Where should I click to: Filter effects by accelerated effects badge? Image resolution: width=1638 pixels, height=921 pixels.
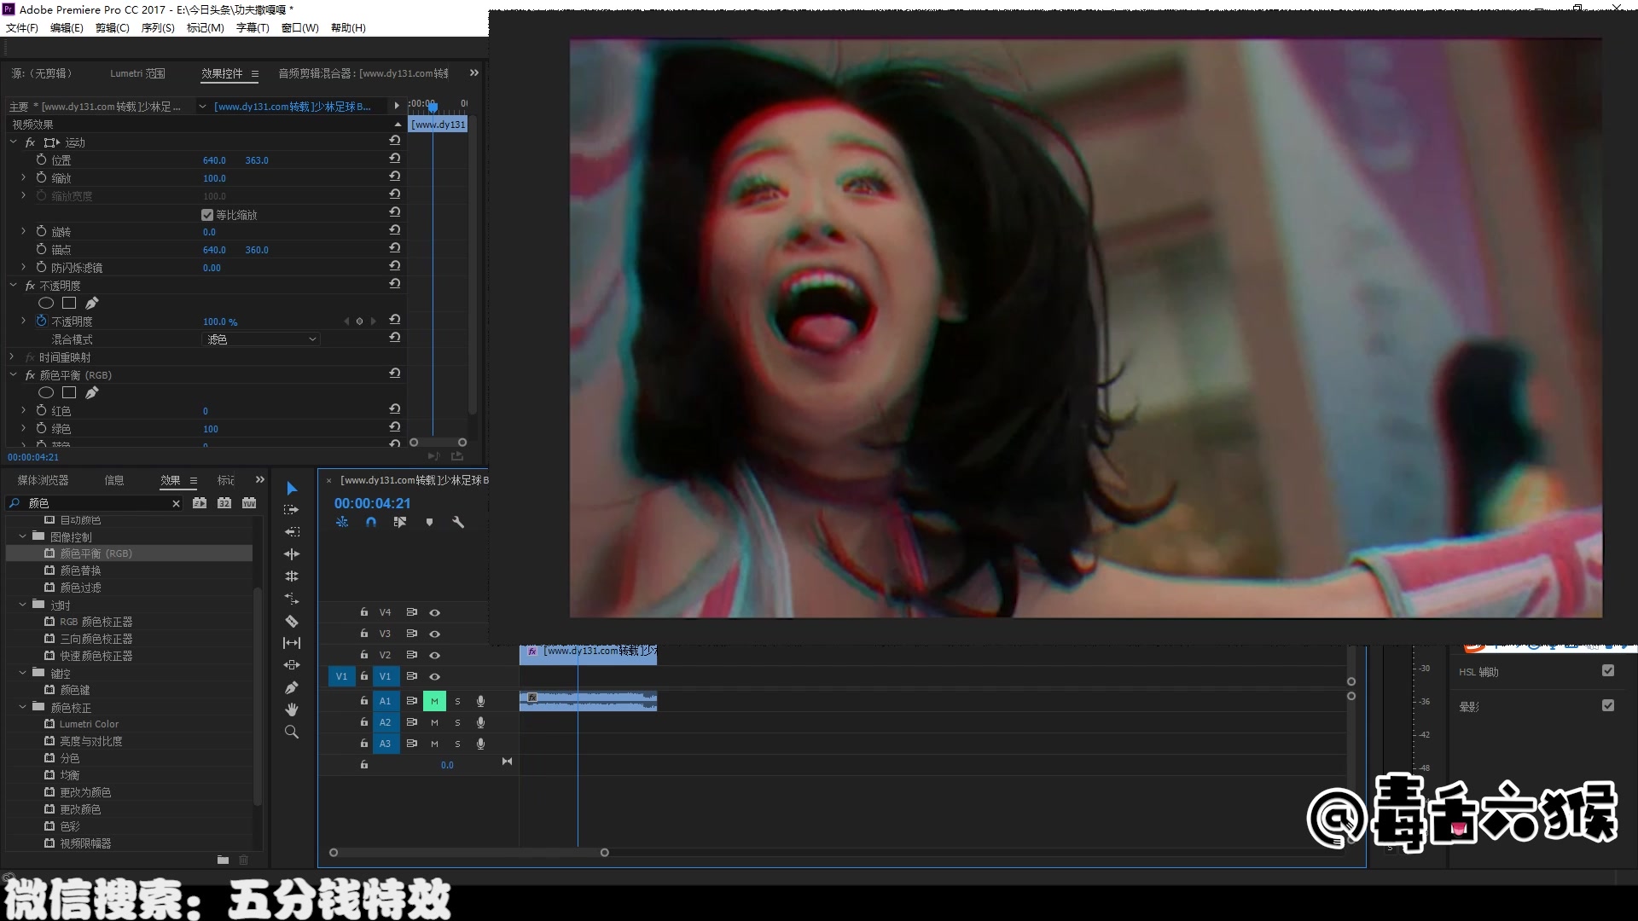[200, 503]
